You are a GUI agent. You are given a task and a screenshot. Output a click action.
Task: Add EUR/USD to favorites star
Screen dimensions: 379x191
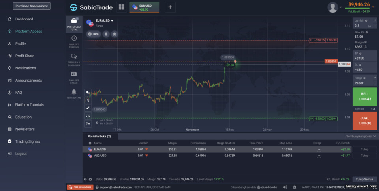pyautogui.click(x=114, y=34)
